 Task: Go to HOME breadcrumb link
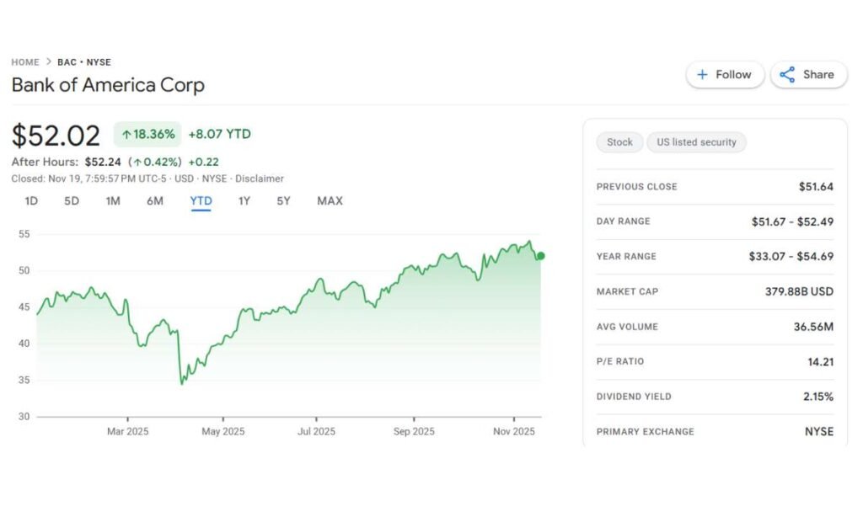pos(25,62)
